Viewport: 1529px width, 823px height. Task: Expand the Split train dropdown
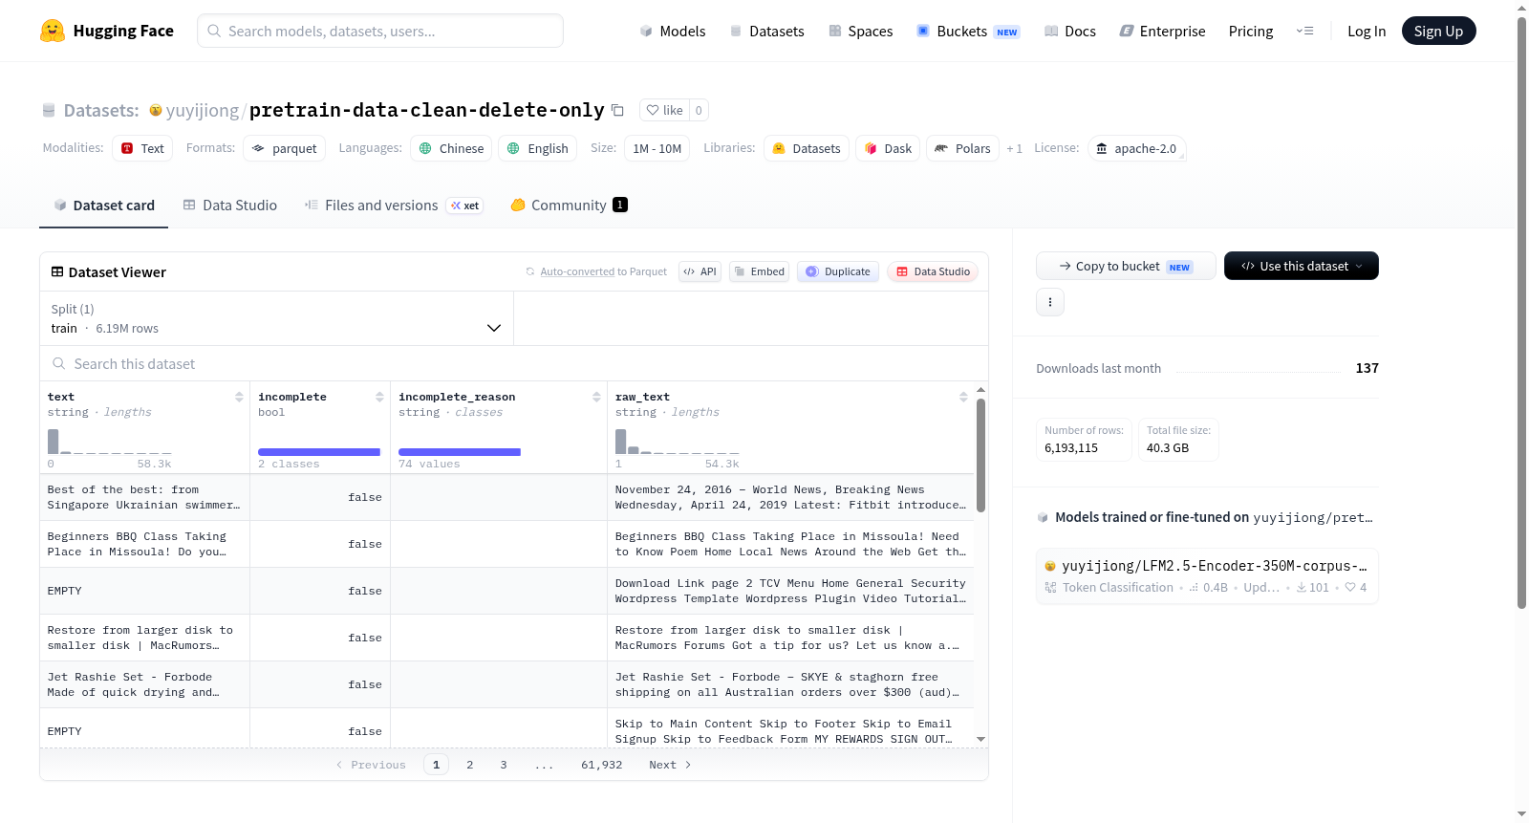[276, 318]
